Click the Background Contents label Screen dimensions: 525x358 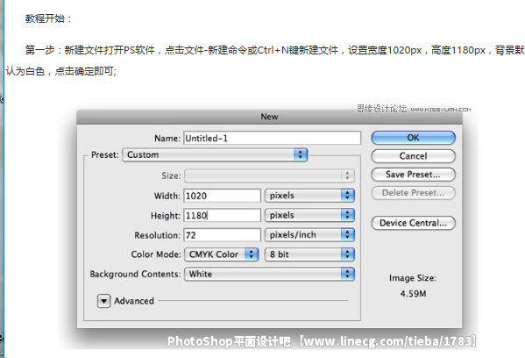pos(135,274)
